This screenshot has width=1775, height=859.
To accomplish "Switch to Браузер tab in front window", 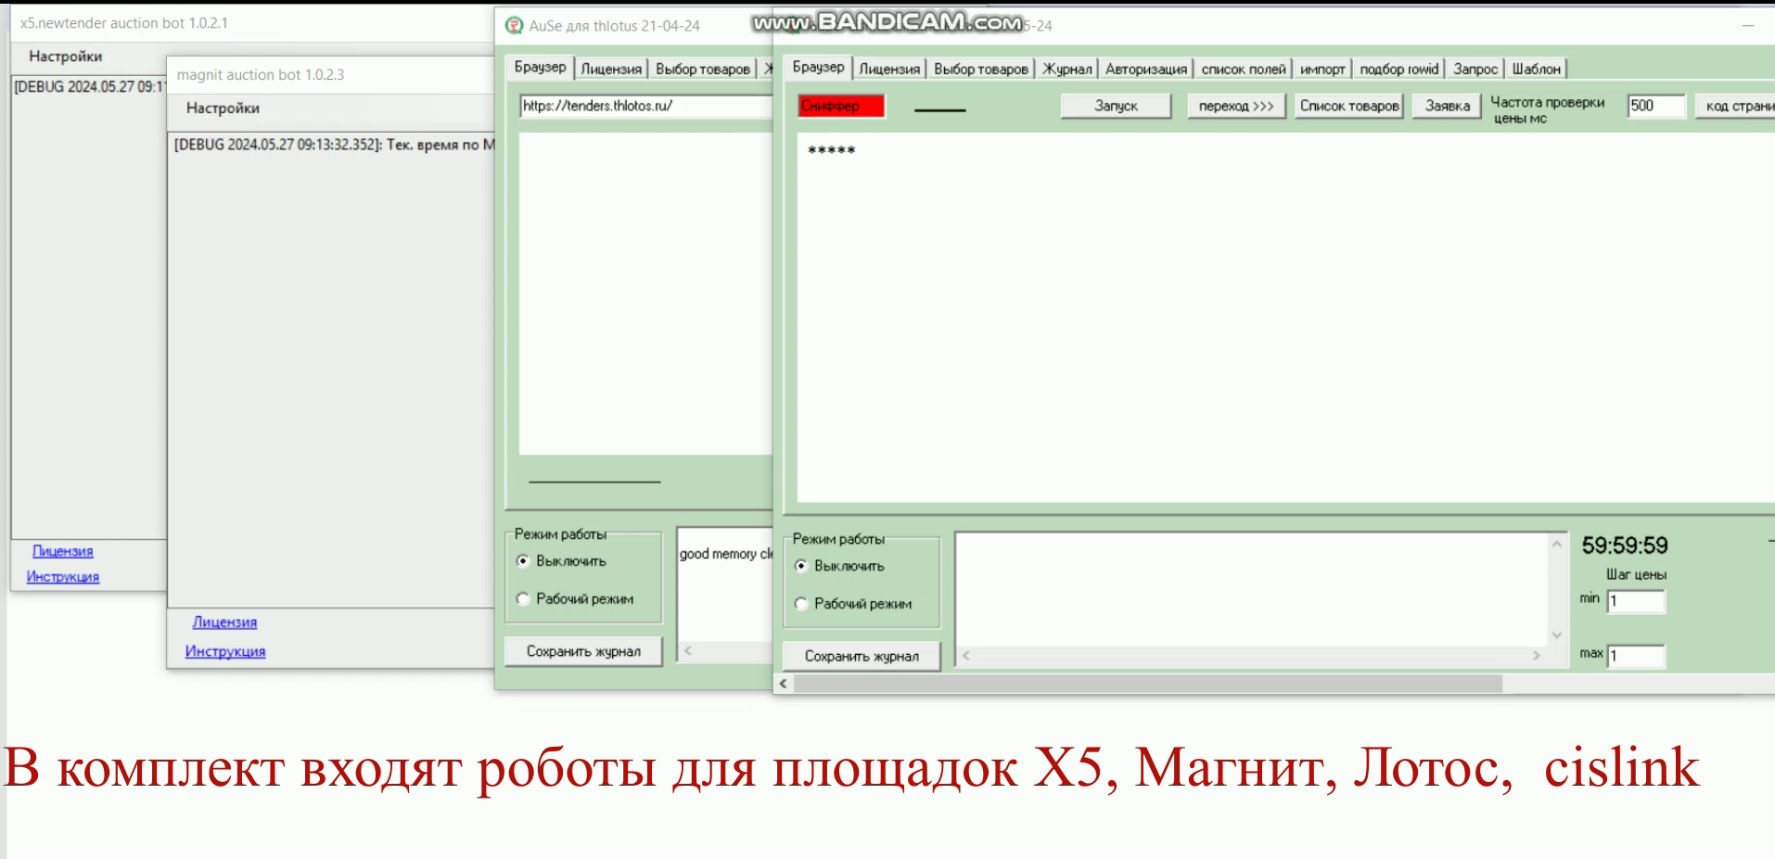I will [818, 67].
